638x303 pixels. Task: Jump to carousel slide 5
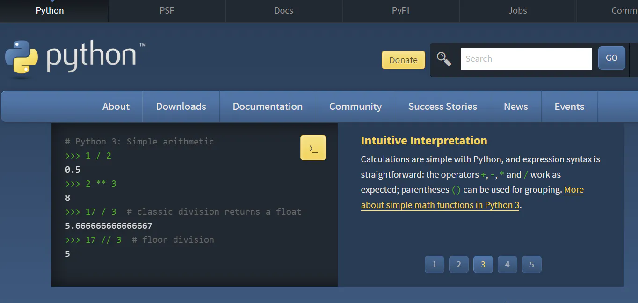click(531, 265)
